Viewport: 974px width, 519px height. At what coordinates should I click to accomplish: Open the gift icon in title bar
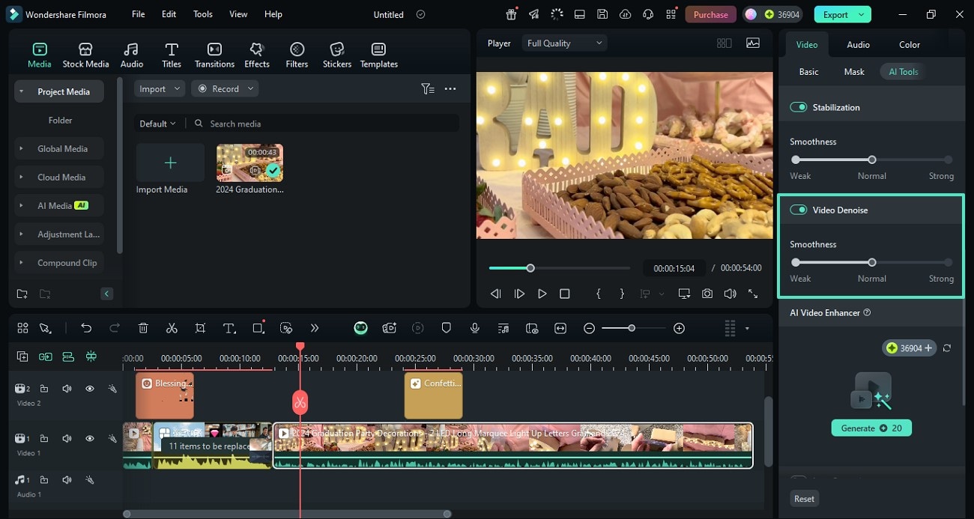tap(511, 14)
